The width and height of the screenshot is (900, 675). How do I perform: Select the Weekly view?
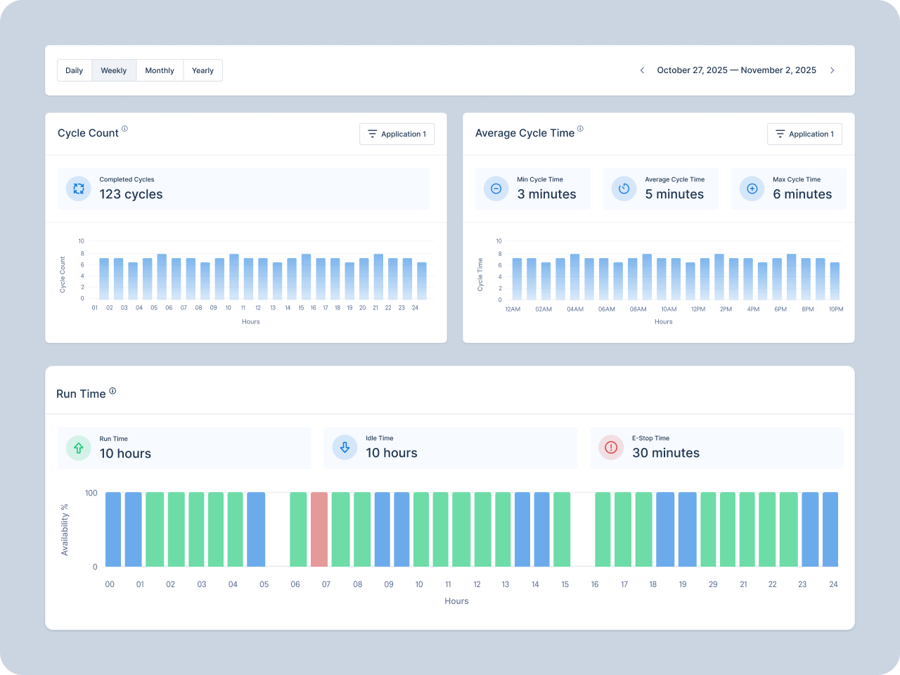pyautogui.click(x=113, y=70)
